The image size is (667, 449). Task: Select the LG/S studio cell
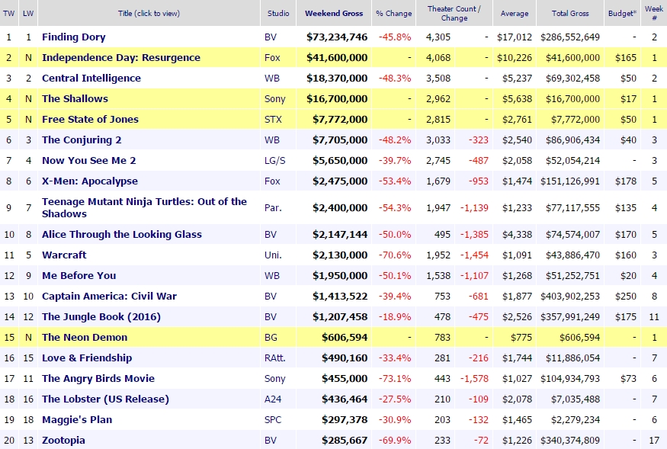[x=274, y=160]
